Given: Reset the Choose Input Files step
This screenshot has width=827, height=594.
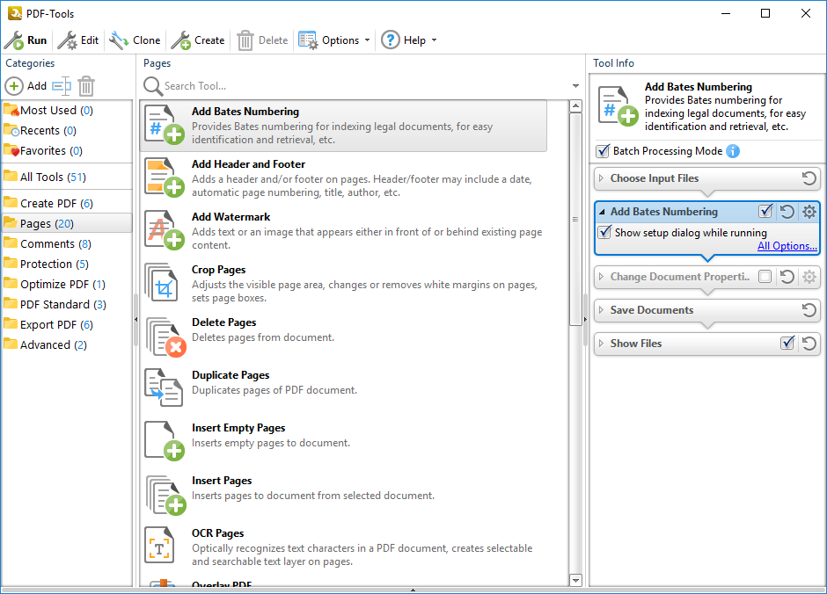Looking at the screenshot, I should pyautogui.click(x=809, y=178).
